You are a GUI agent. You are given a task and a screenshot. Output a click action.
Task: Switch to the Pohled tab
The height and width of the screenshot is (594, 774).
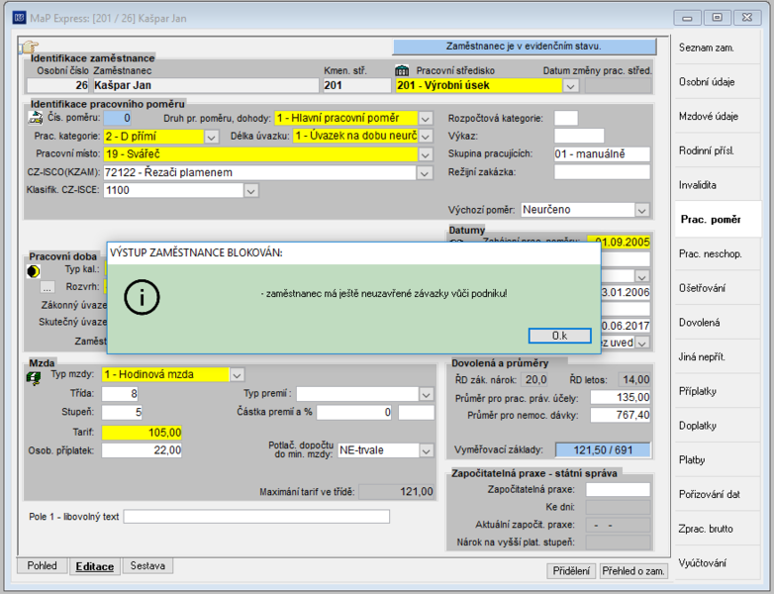(42, 566)
